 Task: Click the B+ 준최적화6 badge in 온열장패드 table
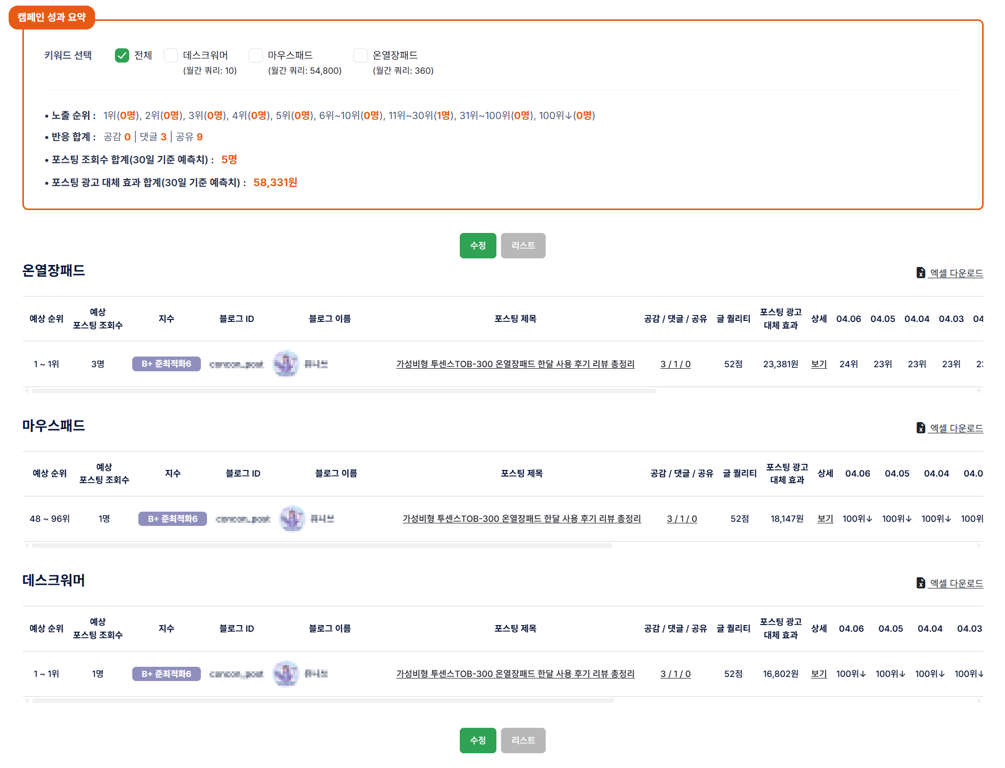pos(166,364)
